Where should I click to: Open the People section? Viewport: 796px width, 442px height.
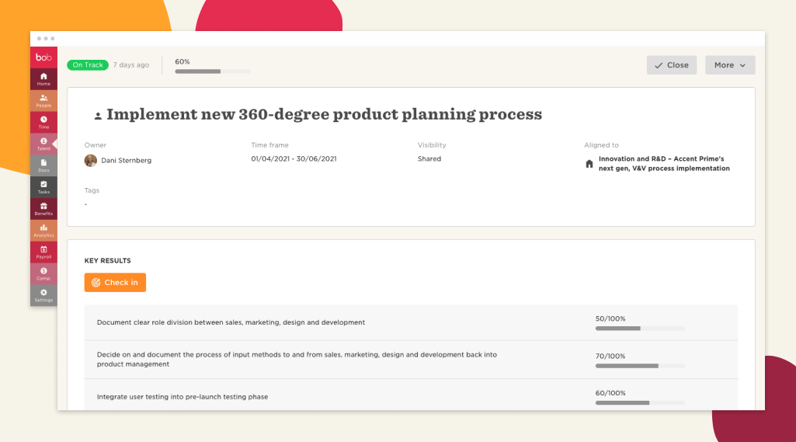pos(43,100)
